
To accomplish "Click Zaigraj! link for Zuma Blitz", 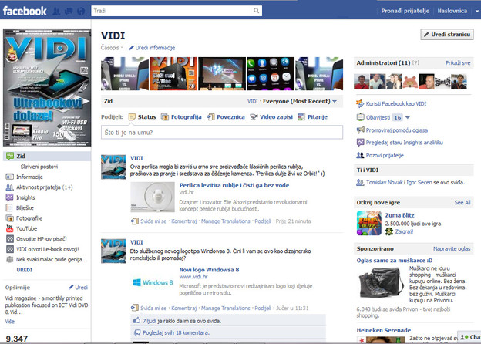I will pos(404,231).
